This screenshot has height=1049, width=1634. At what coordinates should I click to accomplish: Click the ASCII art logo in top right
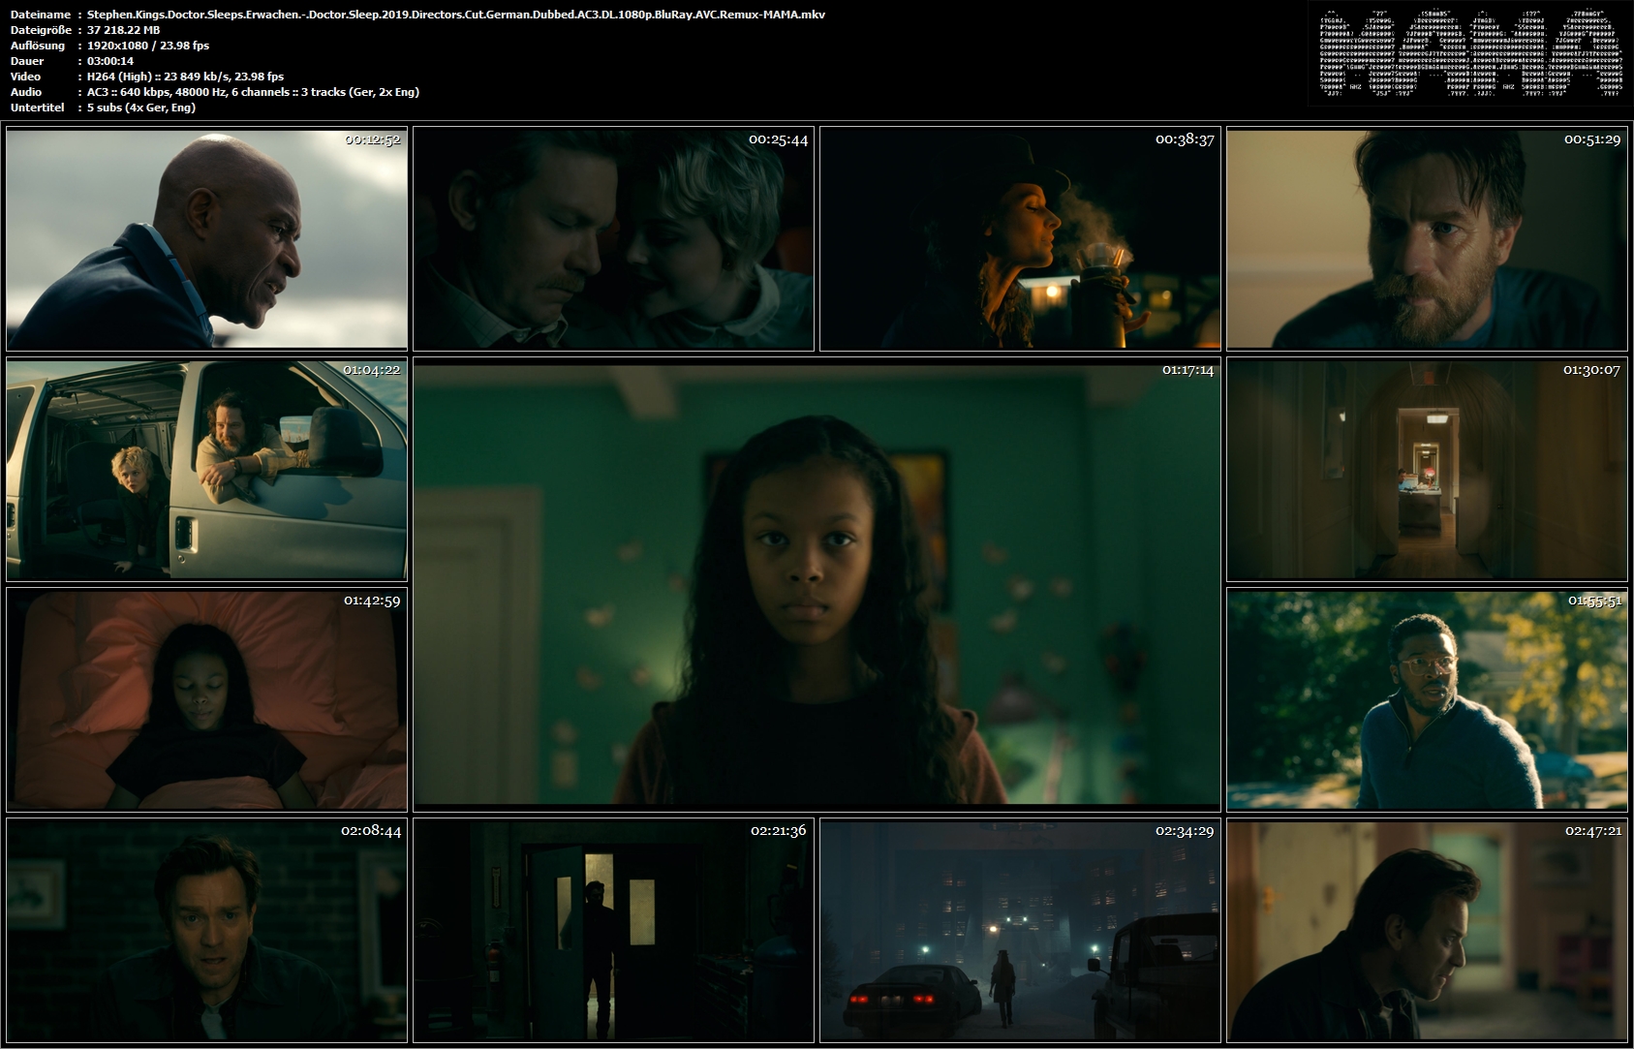(x=1470, y=53)
